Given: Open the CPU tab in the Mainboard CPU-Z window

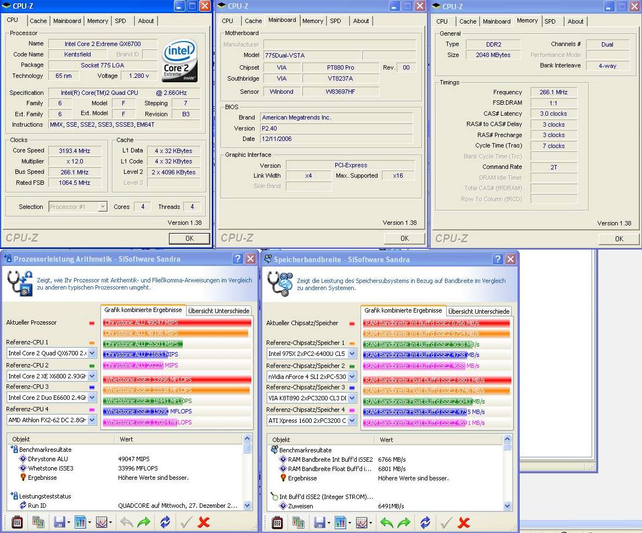Looking at the screenshot, I should point(227,21).
